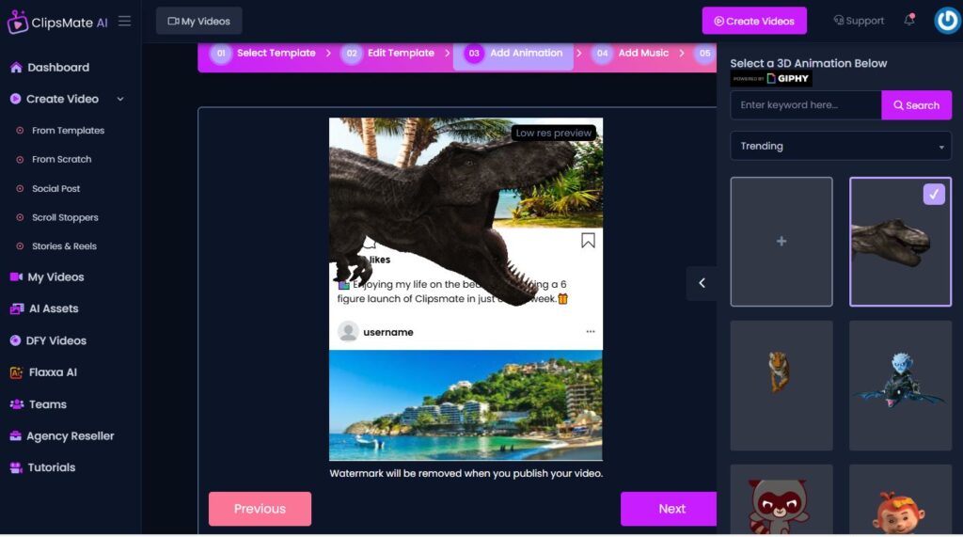Select step 03 Add Animation
Screen dimensions: 963x537
pyautogui.click(x=513, y=54)
